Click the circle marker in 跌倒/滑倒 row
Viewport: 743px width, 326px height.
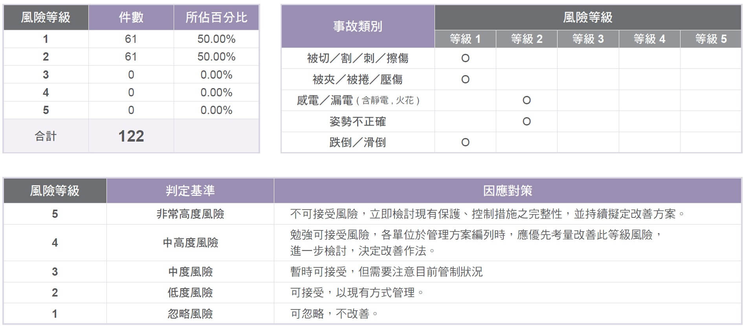tap(465, 142)
